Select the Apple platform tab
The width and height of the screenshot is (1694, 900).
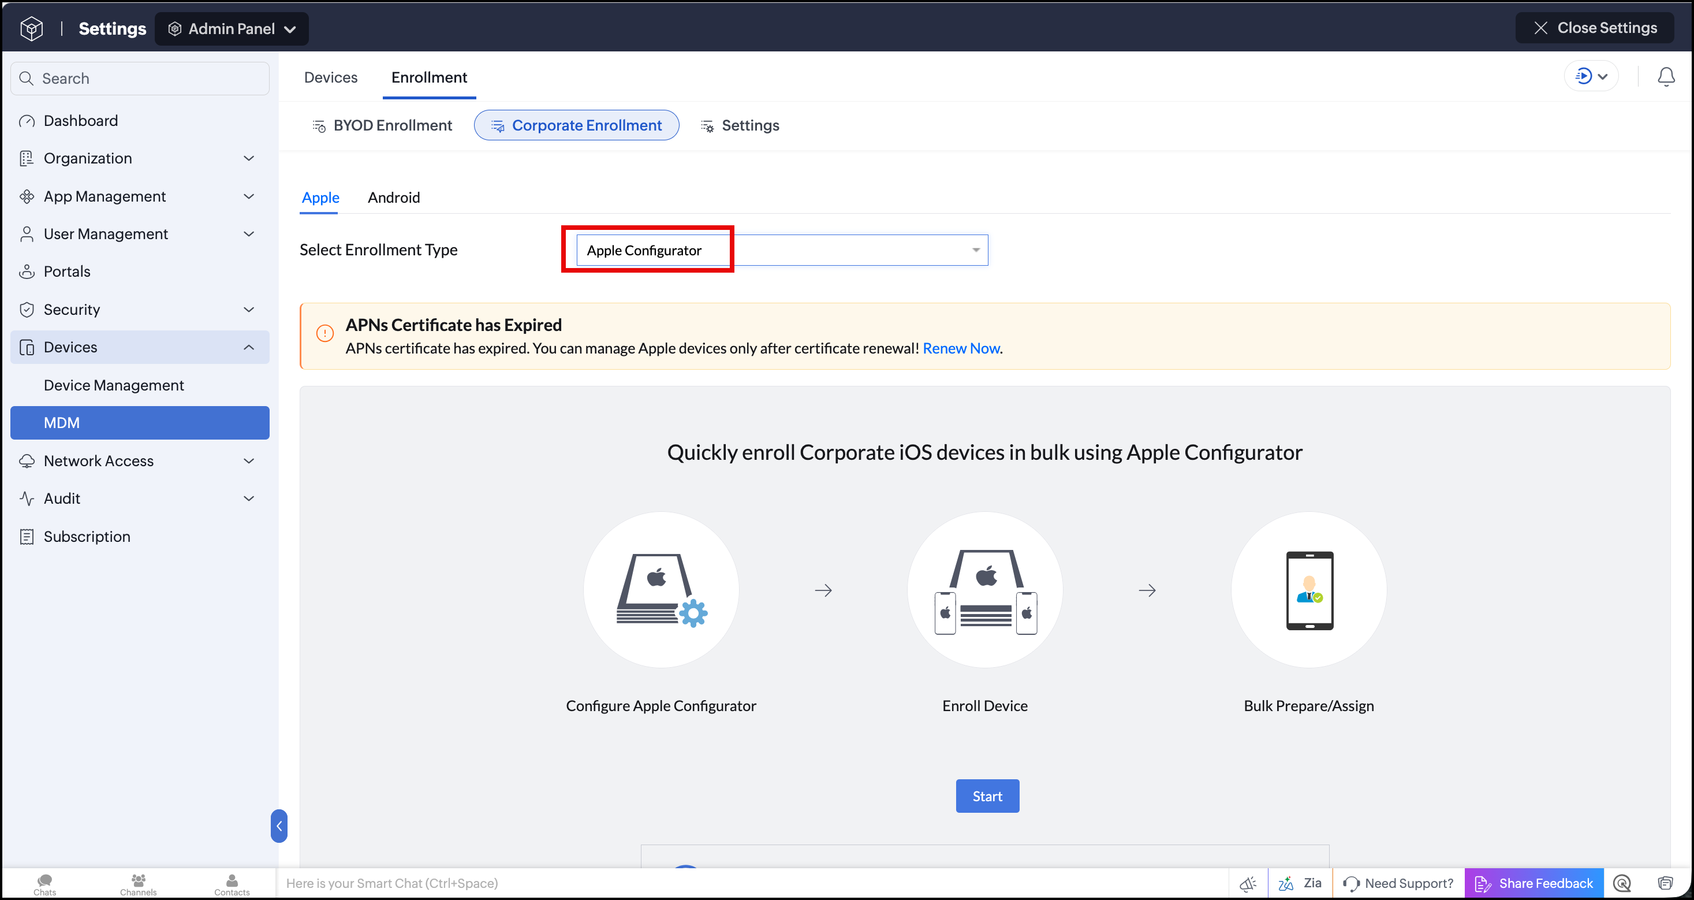pos(320,198)
